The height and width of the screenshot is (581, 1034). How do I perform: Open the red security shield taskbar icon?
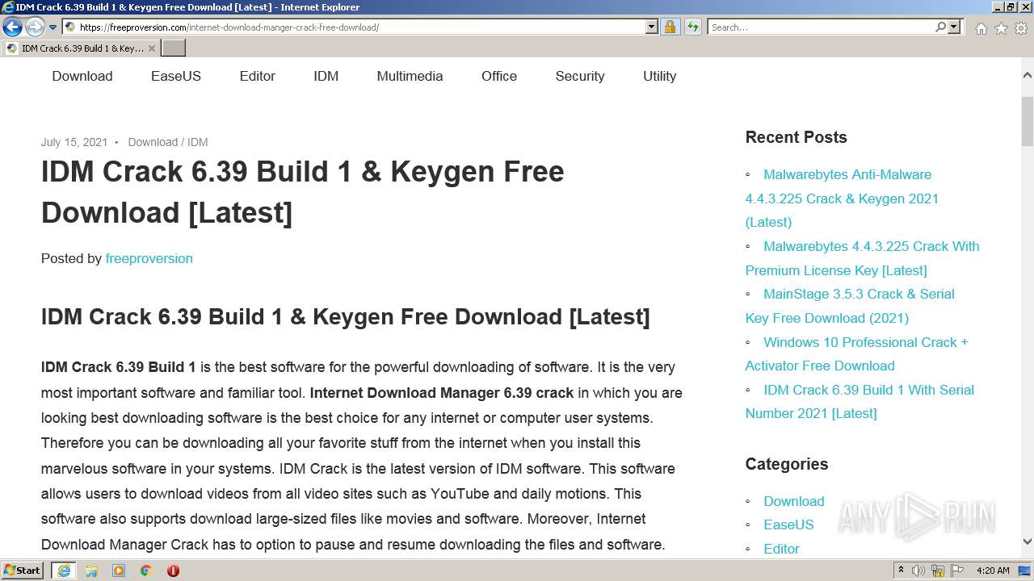click(173, 571)
